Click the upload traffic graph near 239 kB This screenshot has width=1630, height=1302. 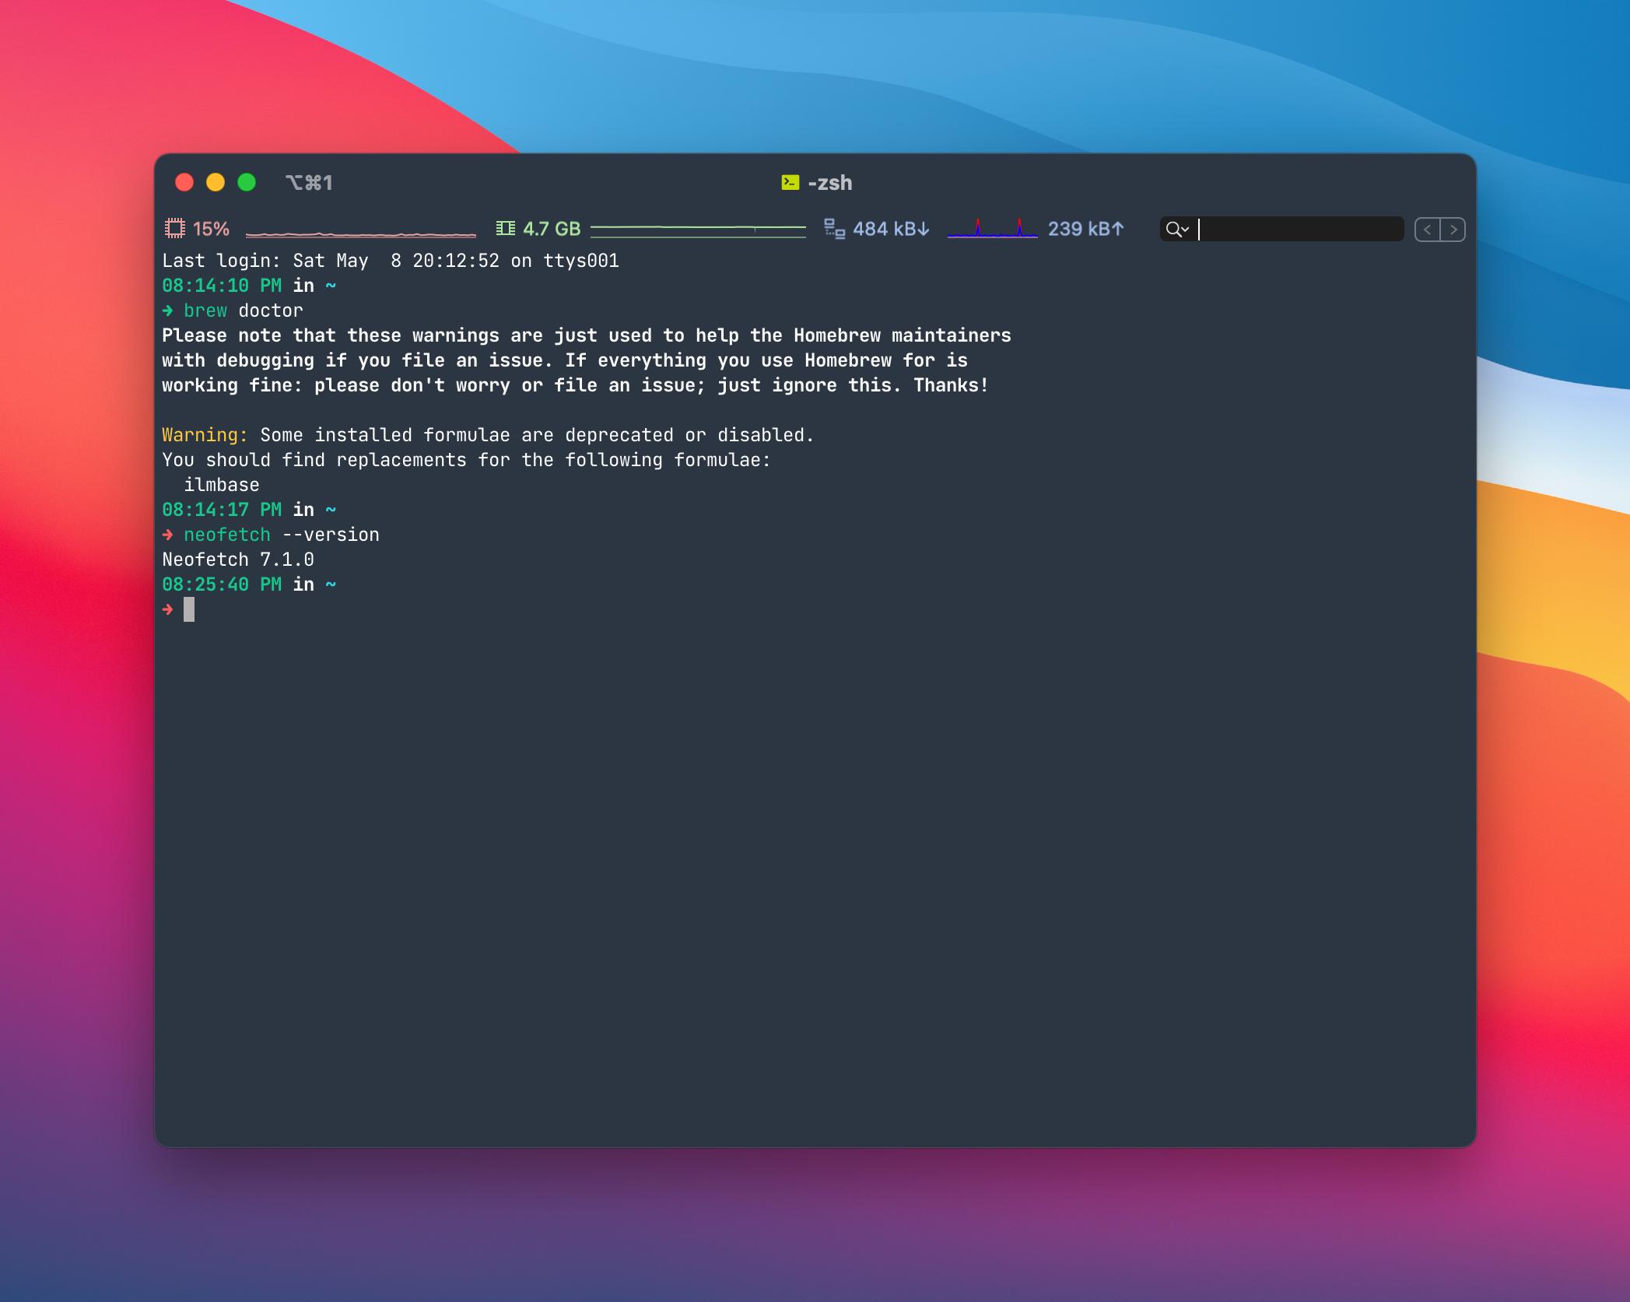(994, 228)
